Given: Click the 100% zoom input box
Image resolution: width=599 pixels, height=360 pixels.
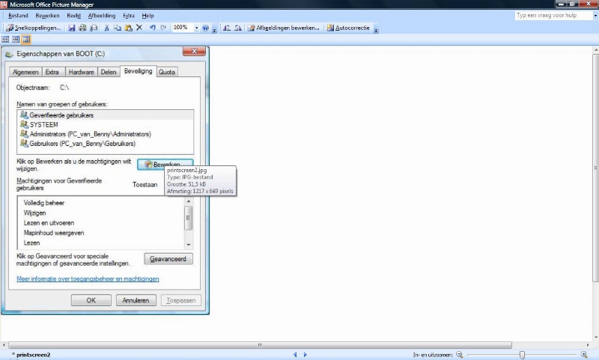Looking at the screenshot, I should pos(183,28).
